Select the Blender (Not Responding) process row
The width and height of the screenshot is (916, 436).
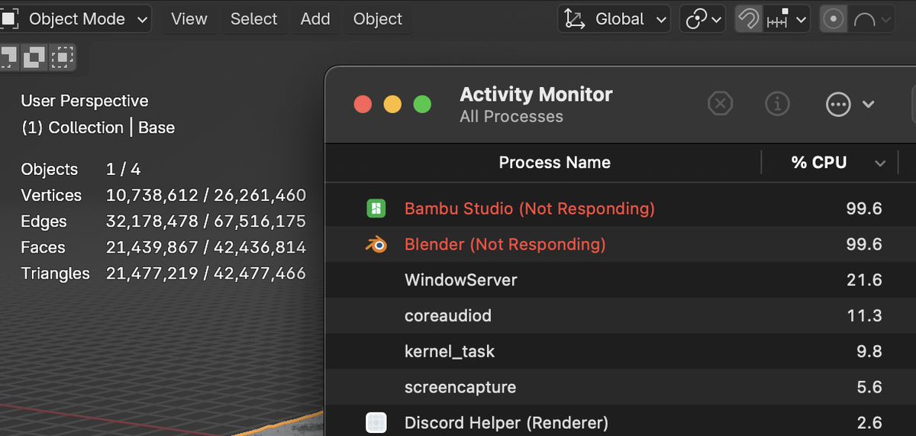(621, 244)
